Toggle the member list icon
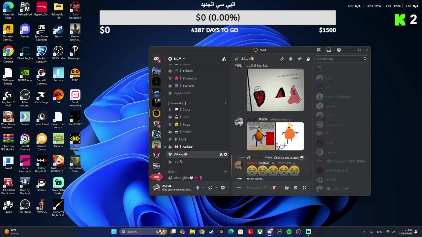The width and height of the screenshot is (422, 237). point(308,59)
